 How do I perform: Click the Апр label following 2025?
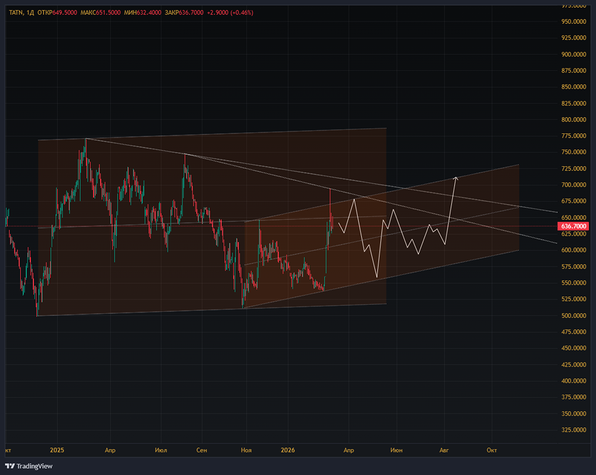110,451
